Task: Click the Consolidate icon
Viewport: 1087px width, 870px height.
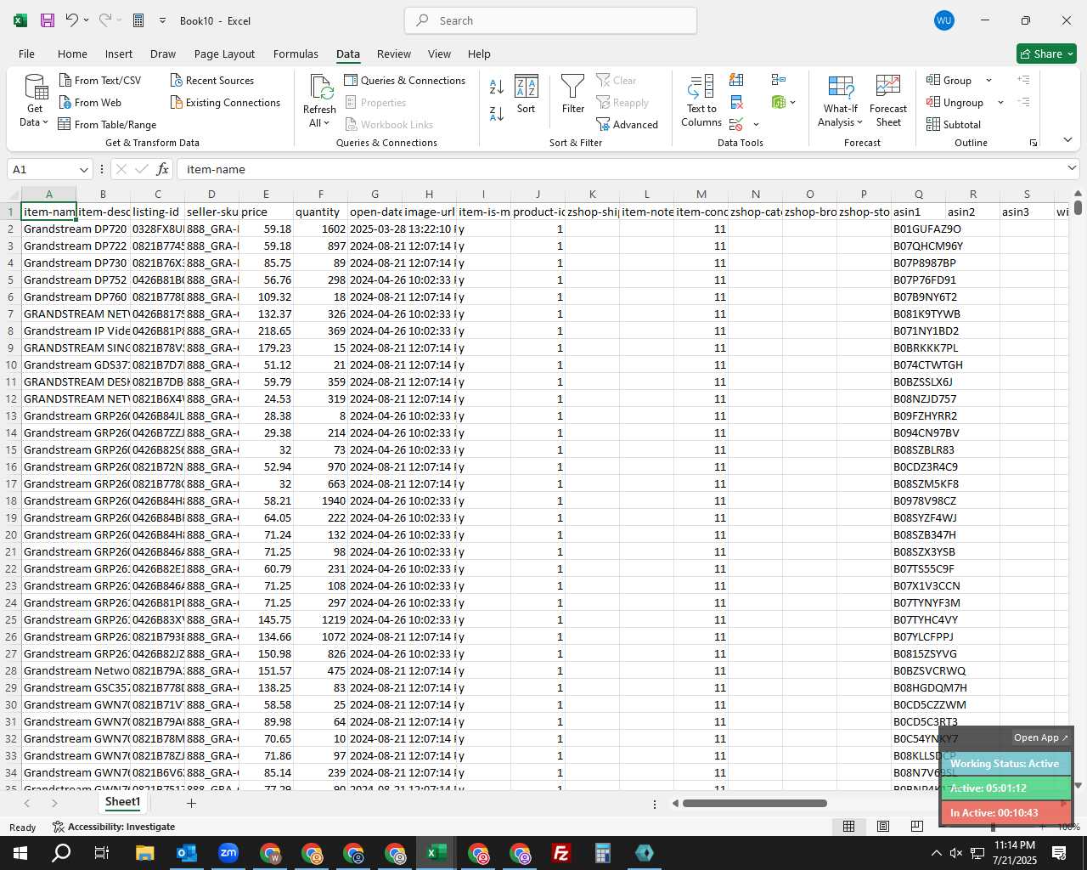Action: (x=779, y=80)
